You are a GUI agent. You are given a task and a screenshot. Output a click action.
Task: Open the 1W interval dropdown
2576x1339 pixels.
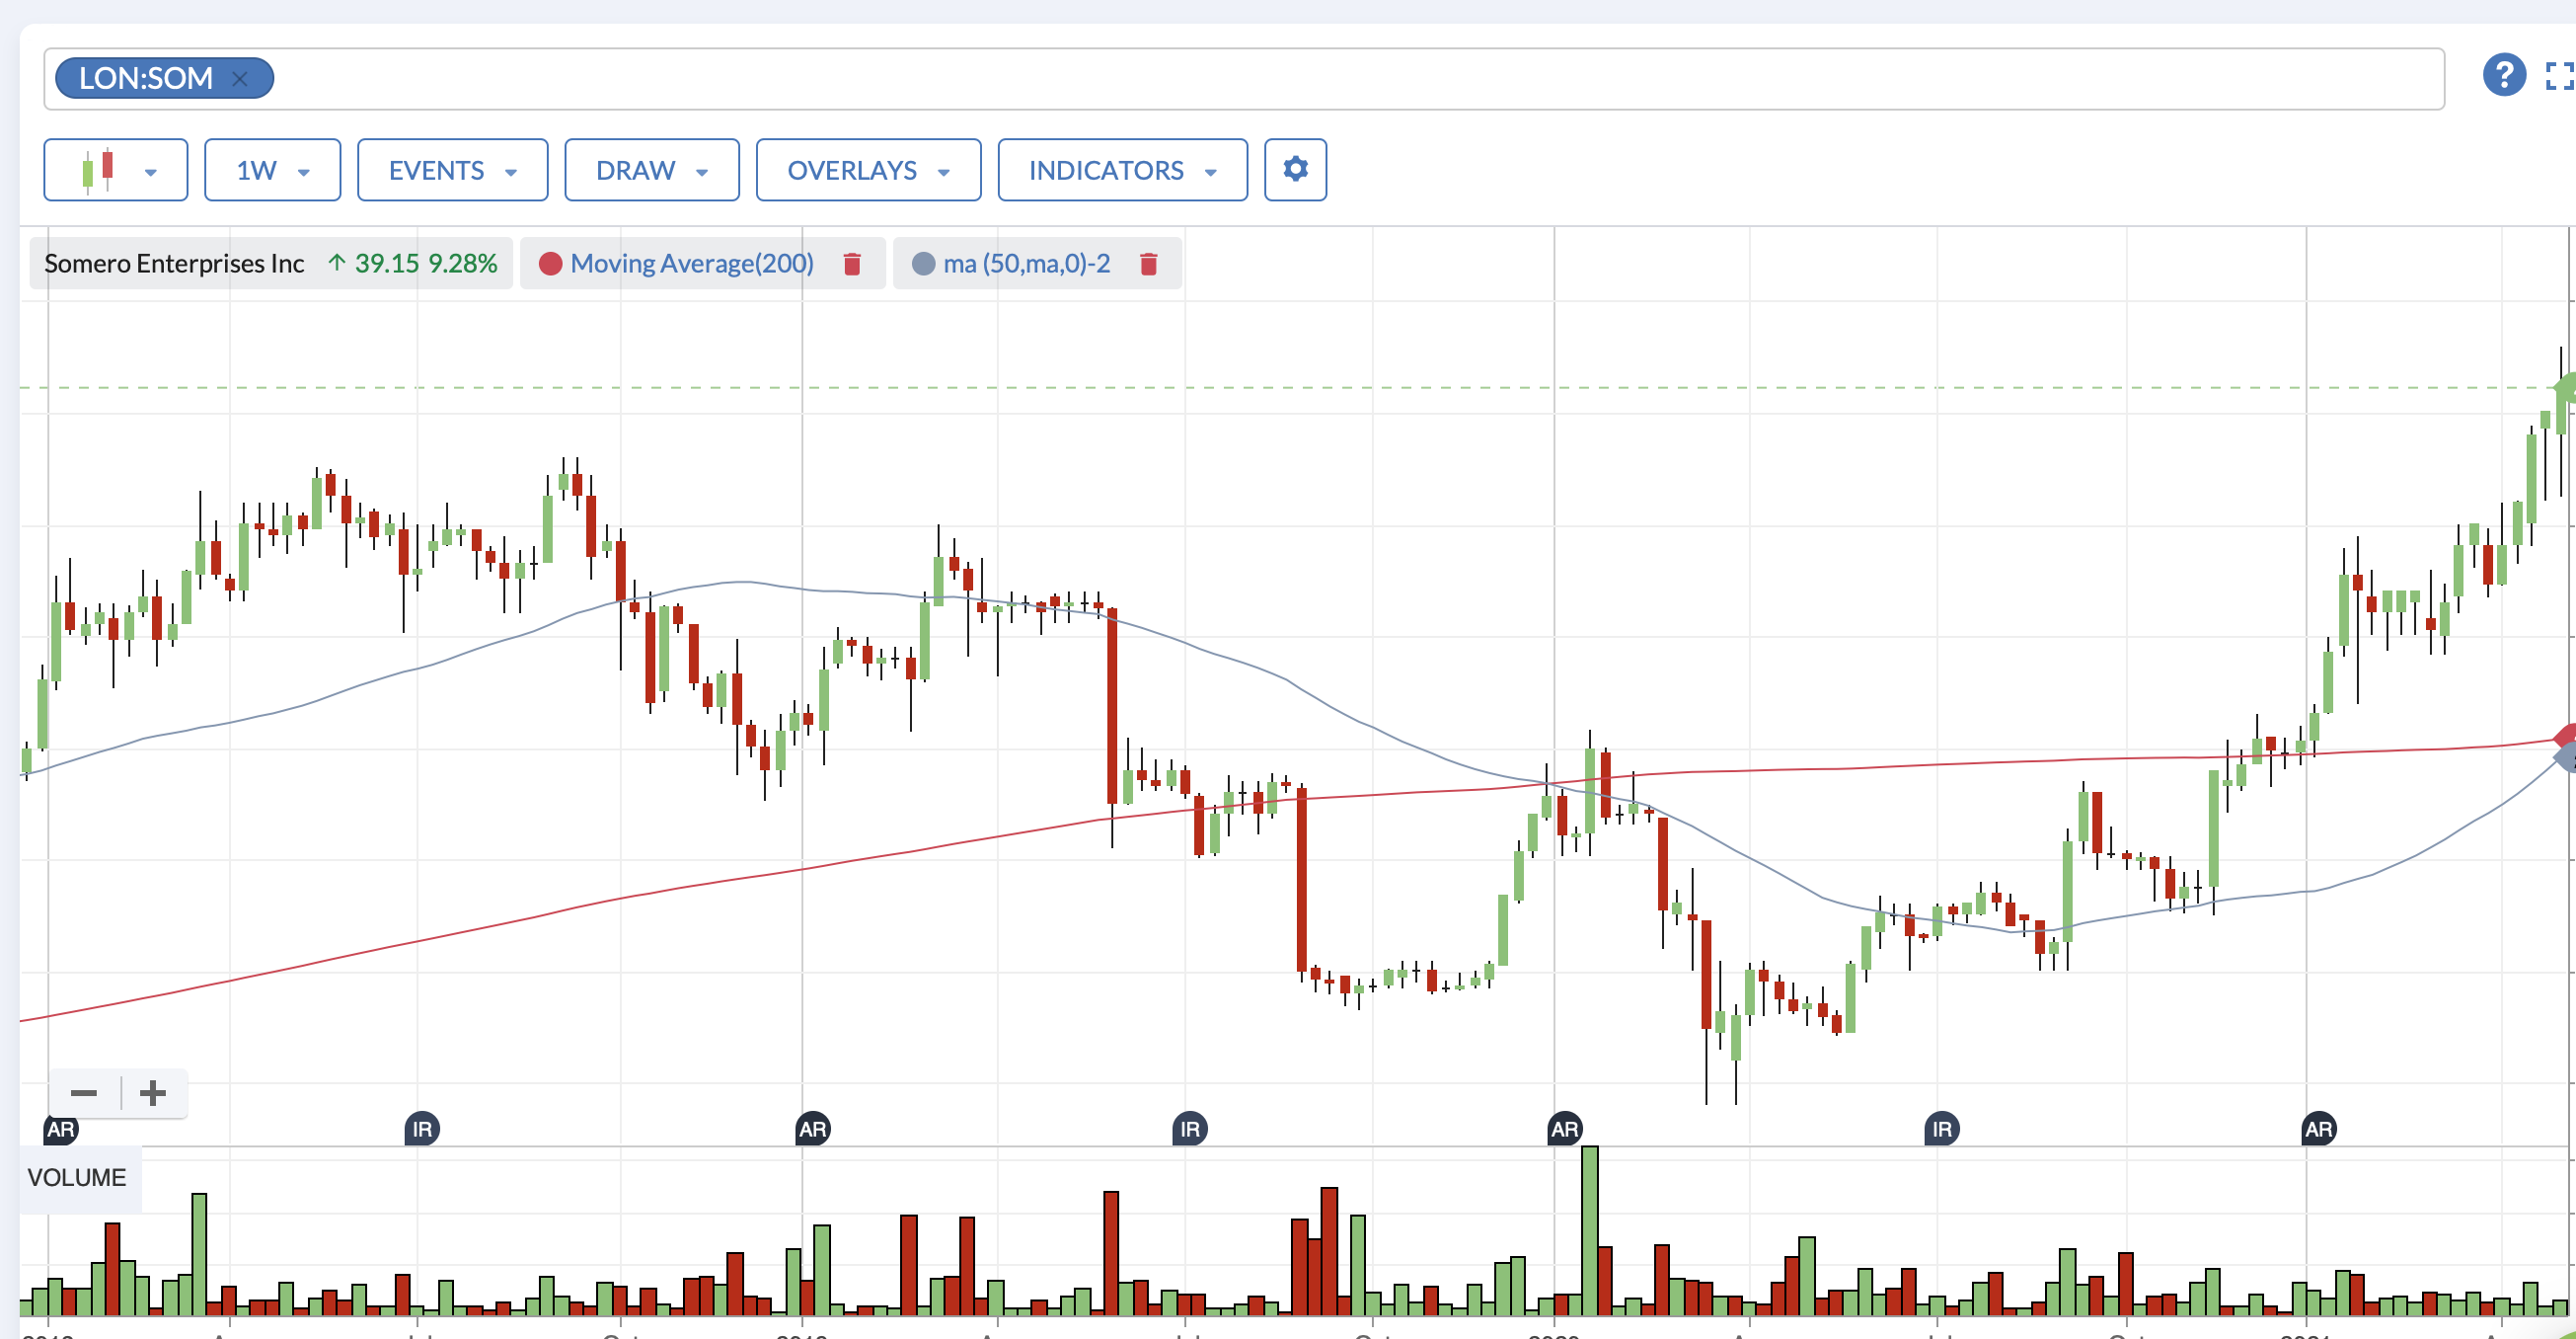pos(273,170)
